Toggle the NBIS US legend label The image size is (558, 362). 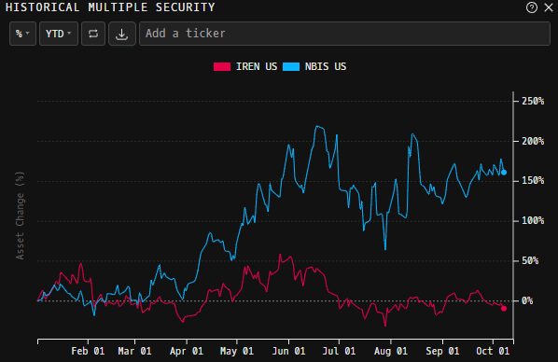click(326, 66)
